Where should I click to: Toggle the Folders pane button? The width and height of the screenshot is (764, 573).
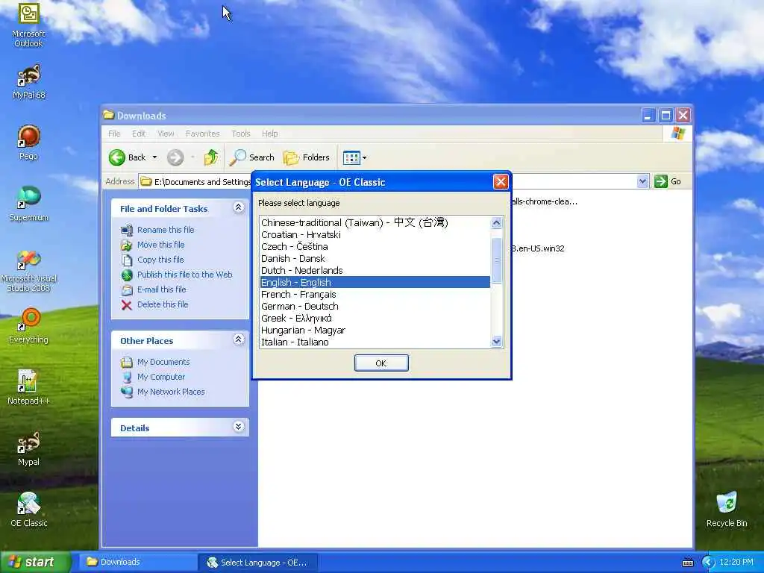[307, 157]
